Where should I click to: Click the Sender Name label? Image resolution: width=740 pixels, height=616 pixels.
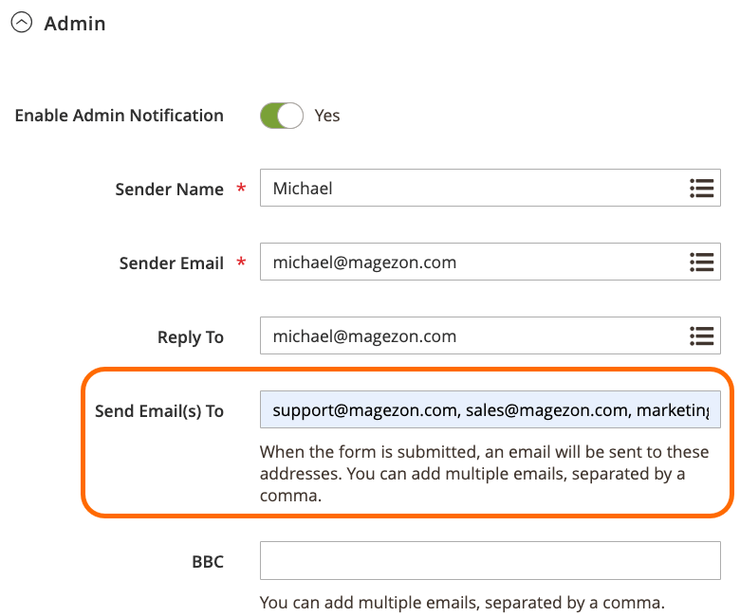[170, 189]
